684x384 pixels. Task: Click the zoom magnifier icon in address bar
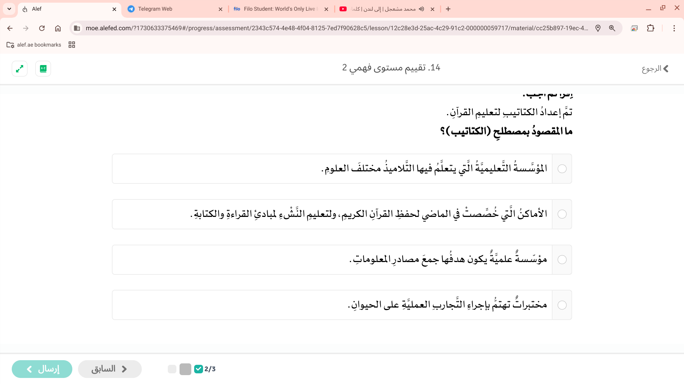coord(612,28)
